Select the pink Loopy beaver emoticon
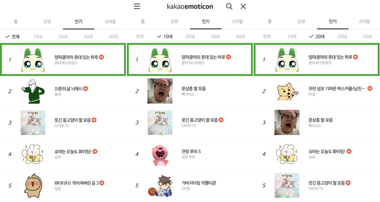380x202 pixels. click(x=160, y=155)
